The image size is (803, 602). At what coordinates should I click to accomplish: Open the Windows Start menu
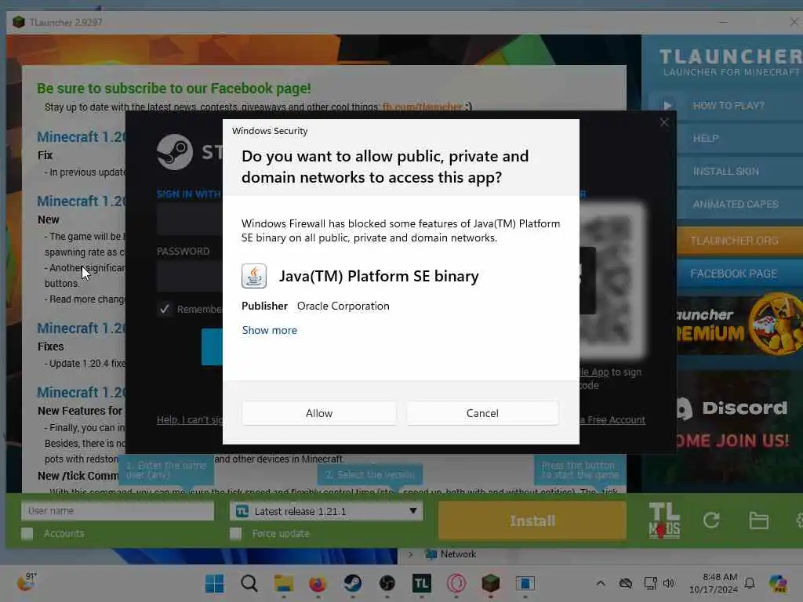pyautogui.click(x=214, y=583)
